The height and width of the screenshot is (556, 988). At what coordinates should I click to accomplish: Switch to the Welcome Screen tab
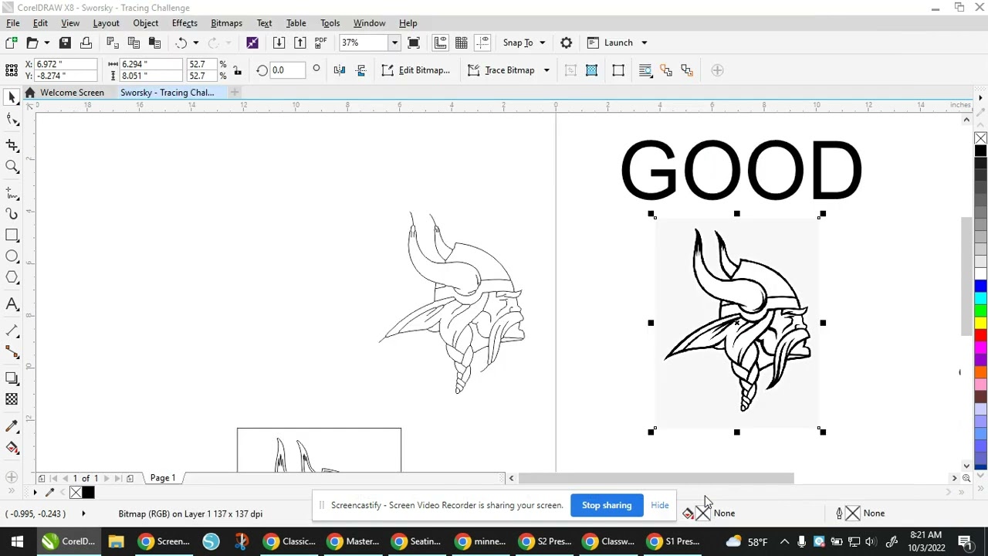(72, 93)
